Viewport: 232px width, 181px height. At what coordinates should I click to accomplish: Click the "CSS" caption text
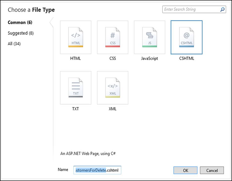click(113, 59)
